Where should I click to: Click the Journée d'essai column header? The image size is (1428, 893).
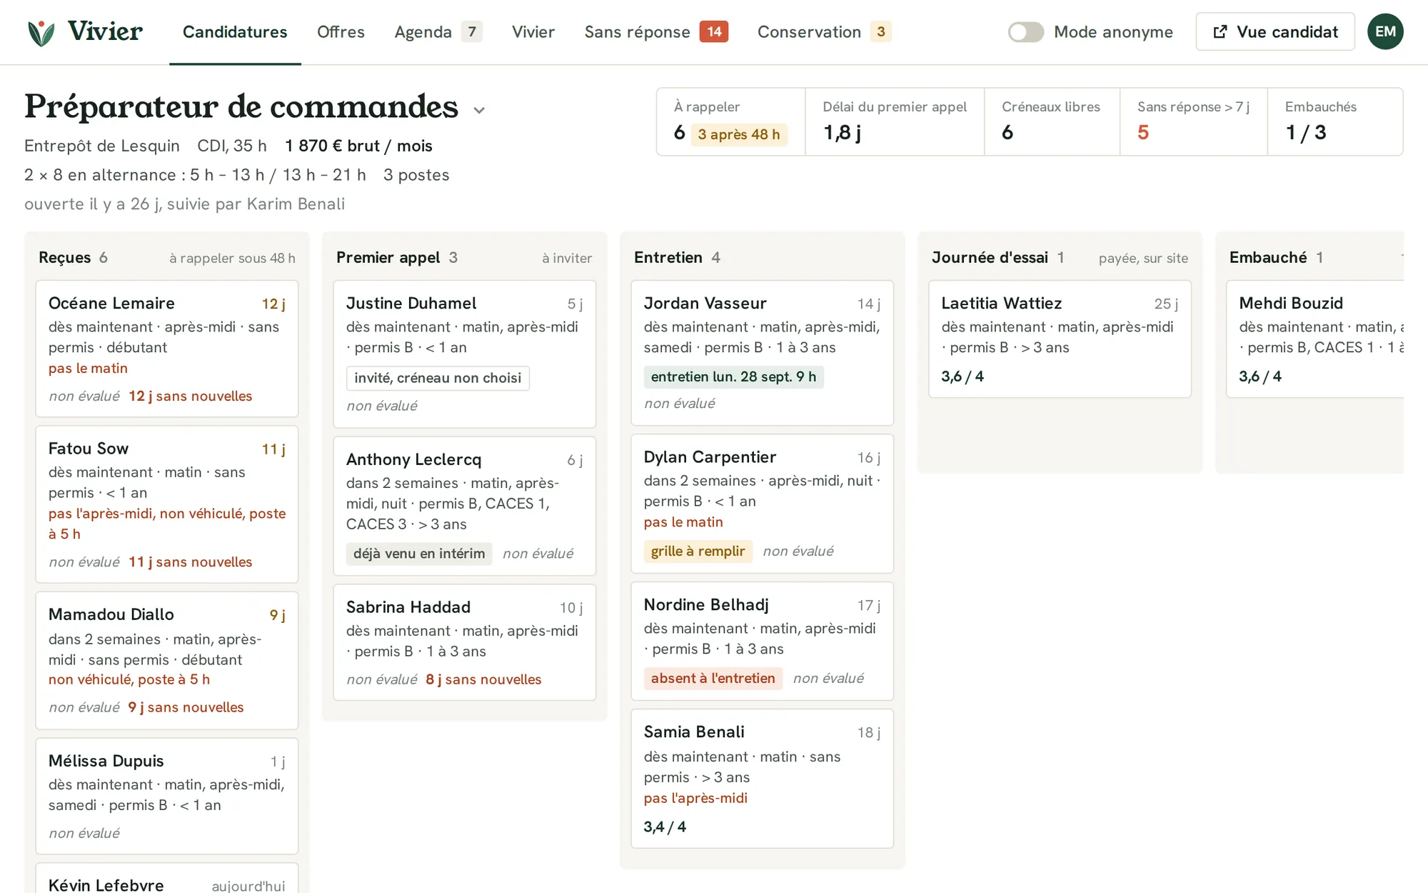click(x=1060, y=258)
